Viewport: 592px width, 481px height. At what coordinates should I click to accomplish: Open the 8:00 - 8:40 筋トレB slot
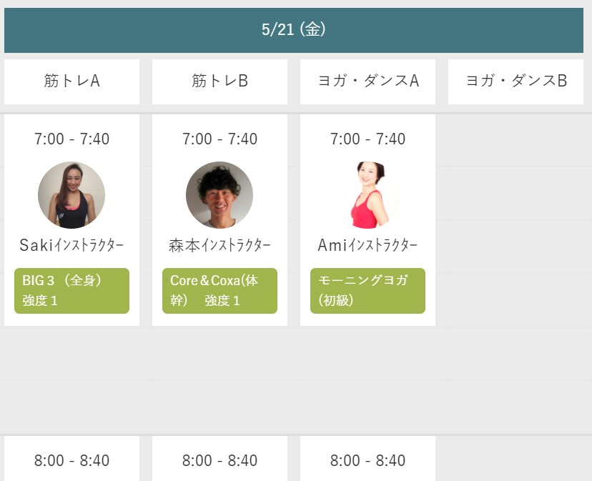pyautogui.click(x=219, y=461)
